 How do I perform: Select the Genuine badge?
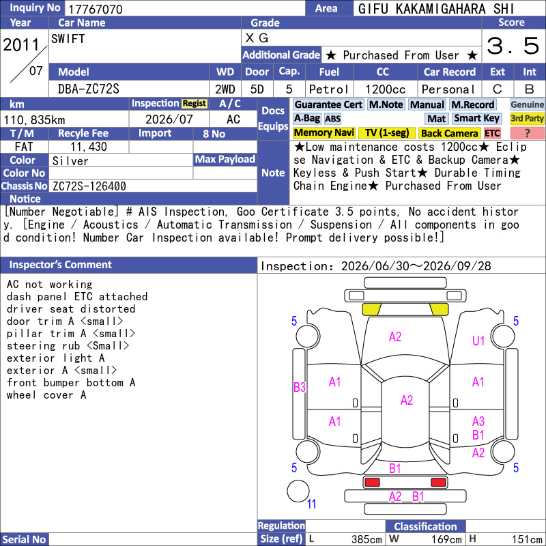527,104
